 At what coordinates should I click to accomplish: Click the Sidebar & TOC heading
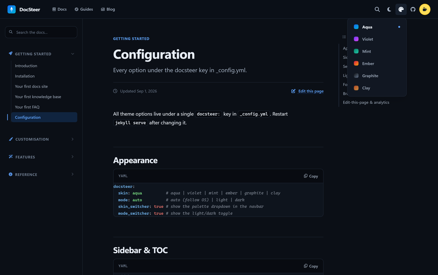click(140, 250)
